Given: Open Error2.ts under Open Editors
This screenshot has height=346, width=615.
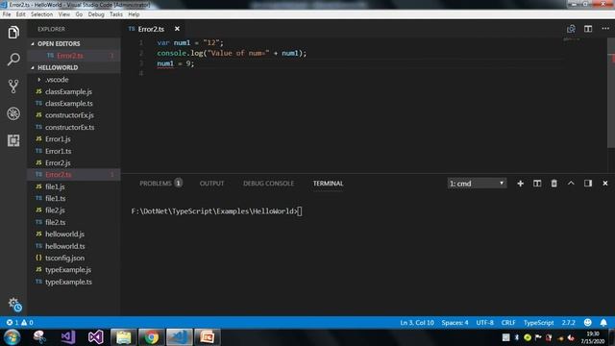Looking at the screenshot, I should click(x=74, y=56).
